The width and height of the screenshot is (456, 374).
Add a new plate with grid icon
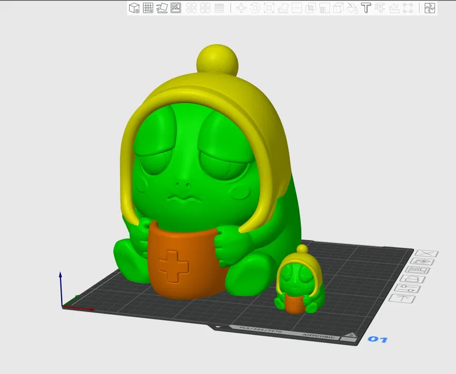click(148, 8)
